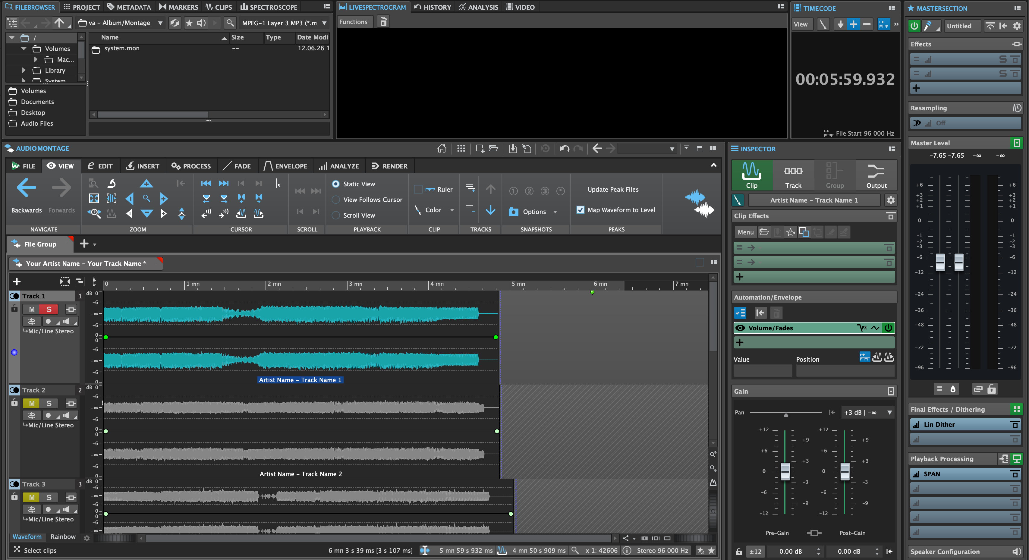This screenshot has width=1029, height=560.
Task: Open Master Section settings gear
Action: coord(1017,26)
